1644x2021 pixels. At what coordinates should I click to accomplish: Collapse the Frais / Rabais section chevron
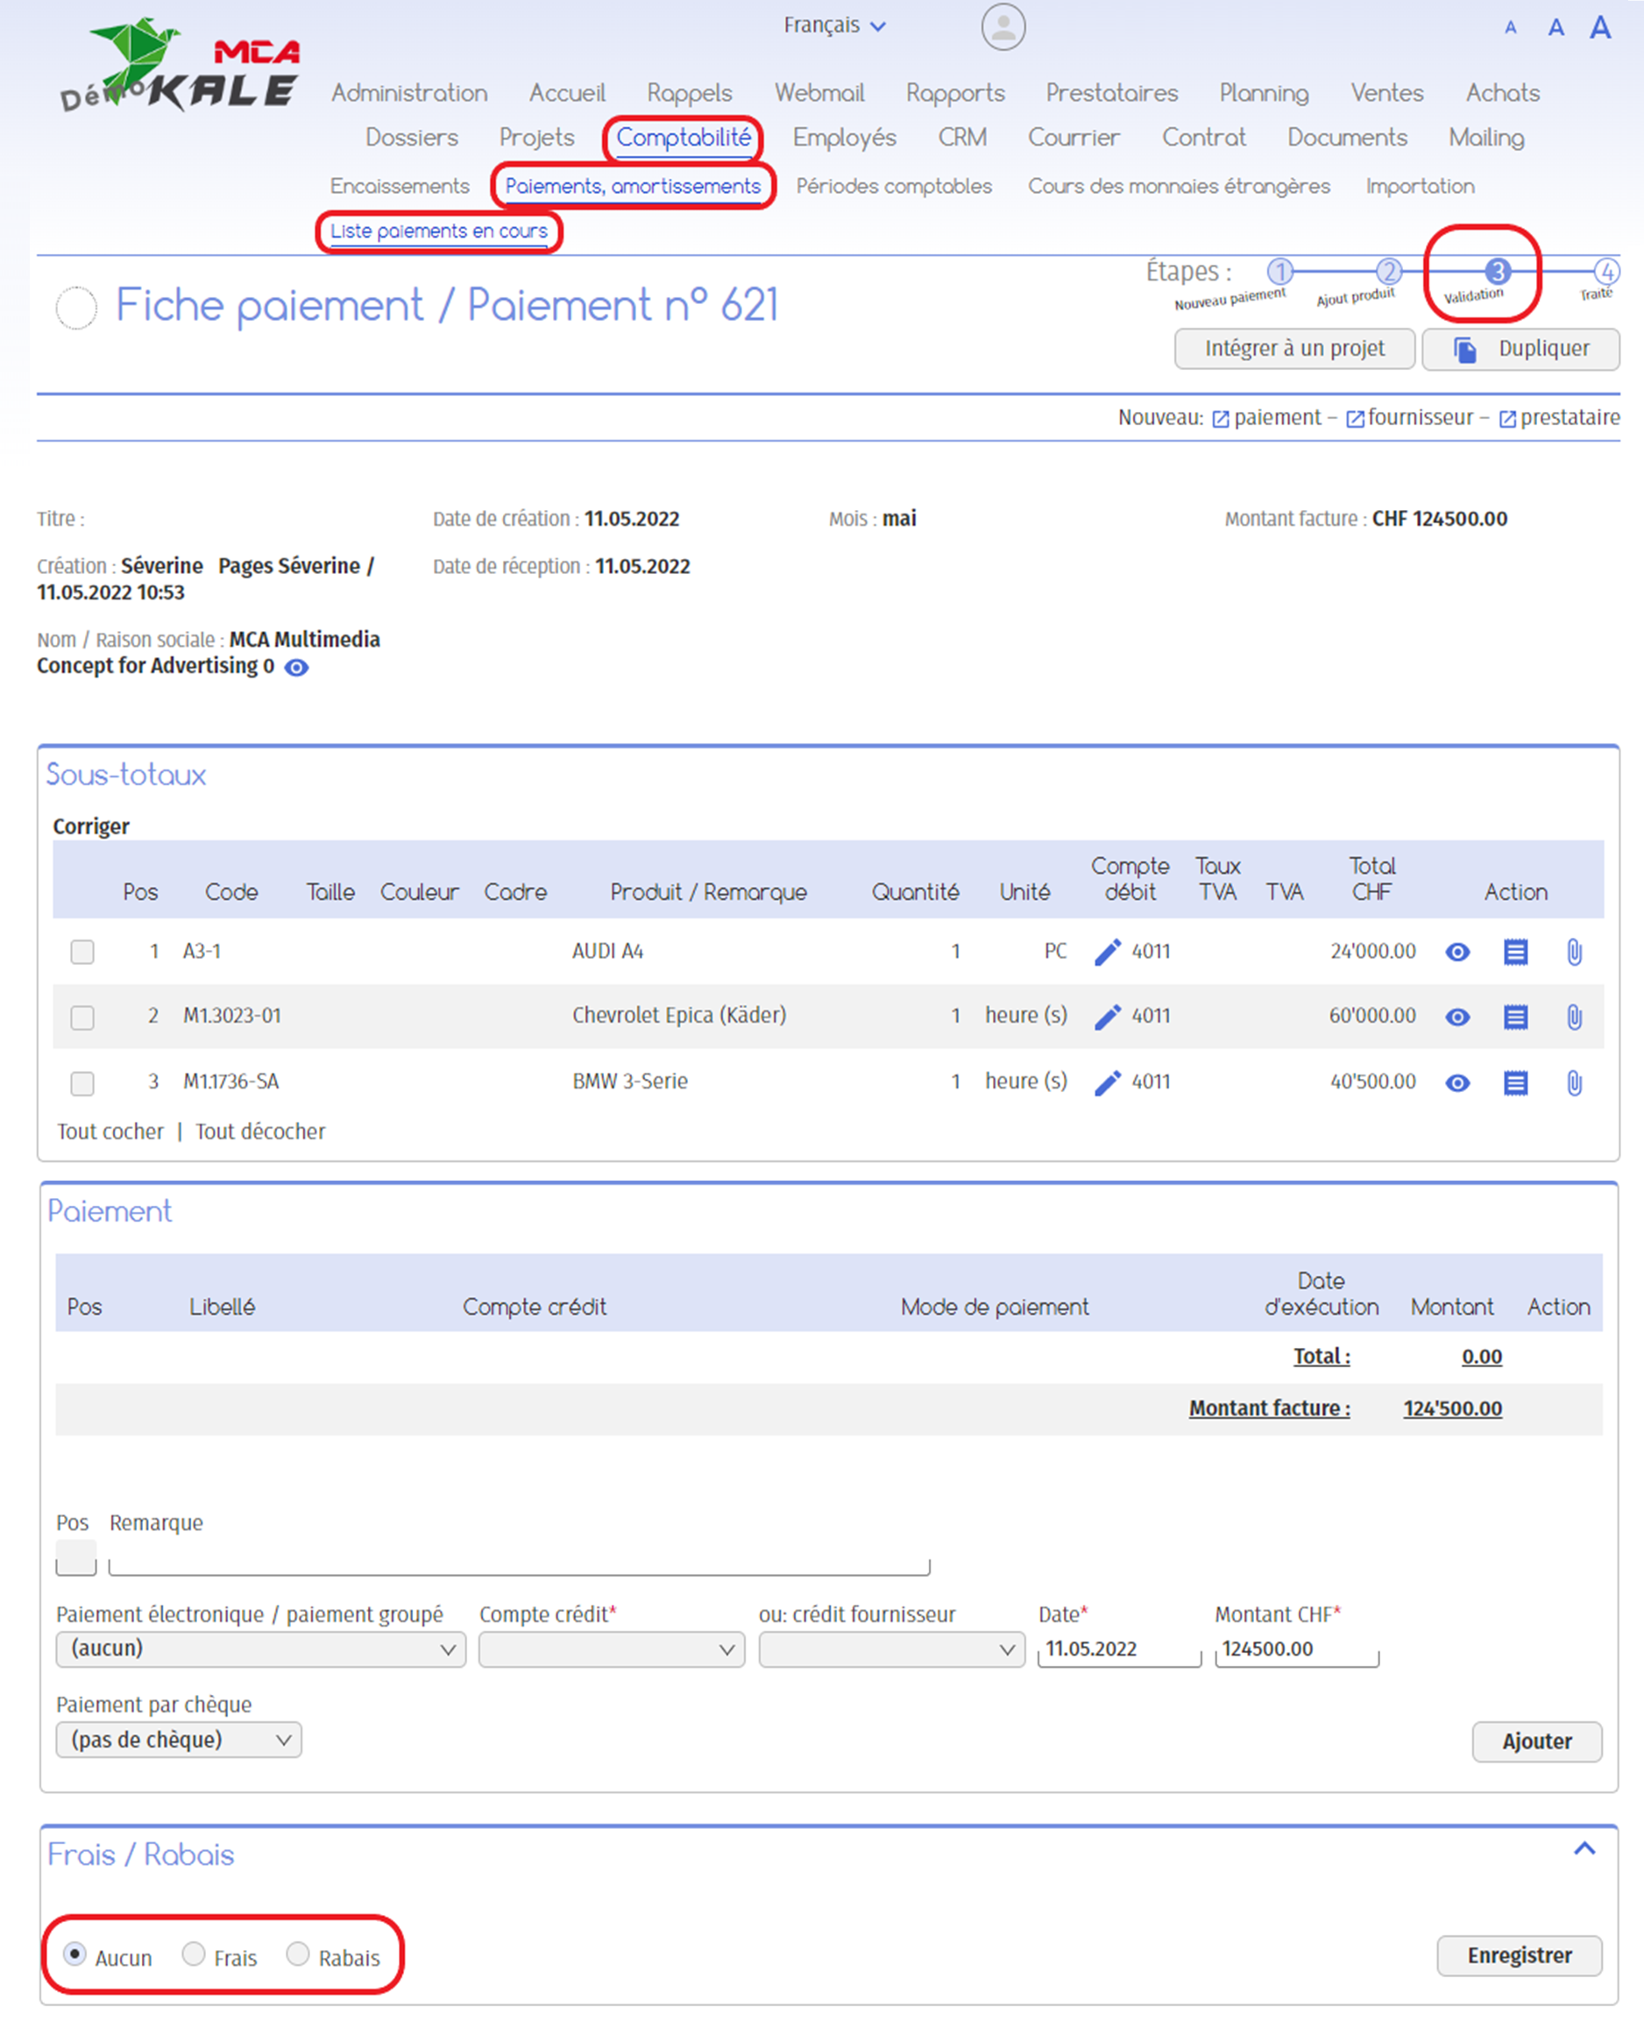tap(1584, 1848)
